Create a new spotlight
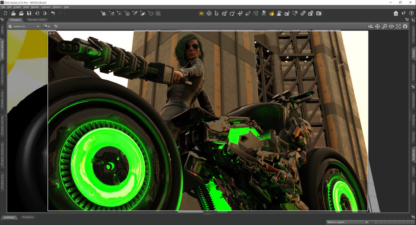The width and height of the screenshot is (416, 225). (135, 13)
